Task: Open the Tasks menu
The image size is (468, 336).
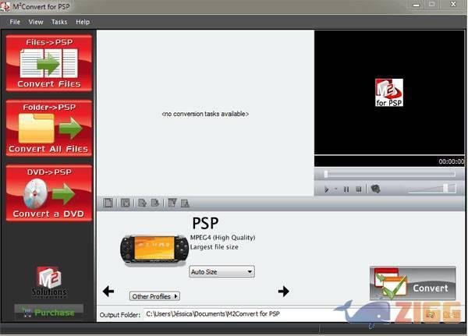Action: (x=59, y=22)
